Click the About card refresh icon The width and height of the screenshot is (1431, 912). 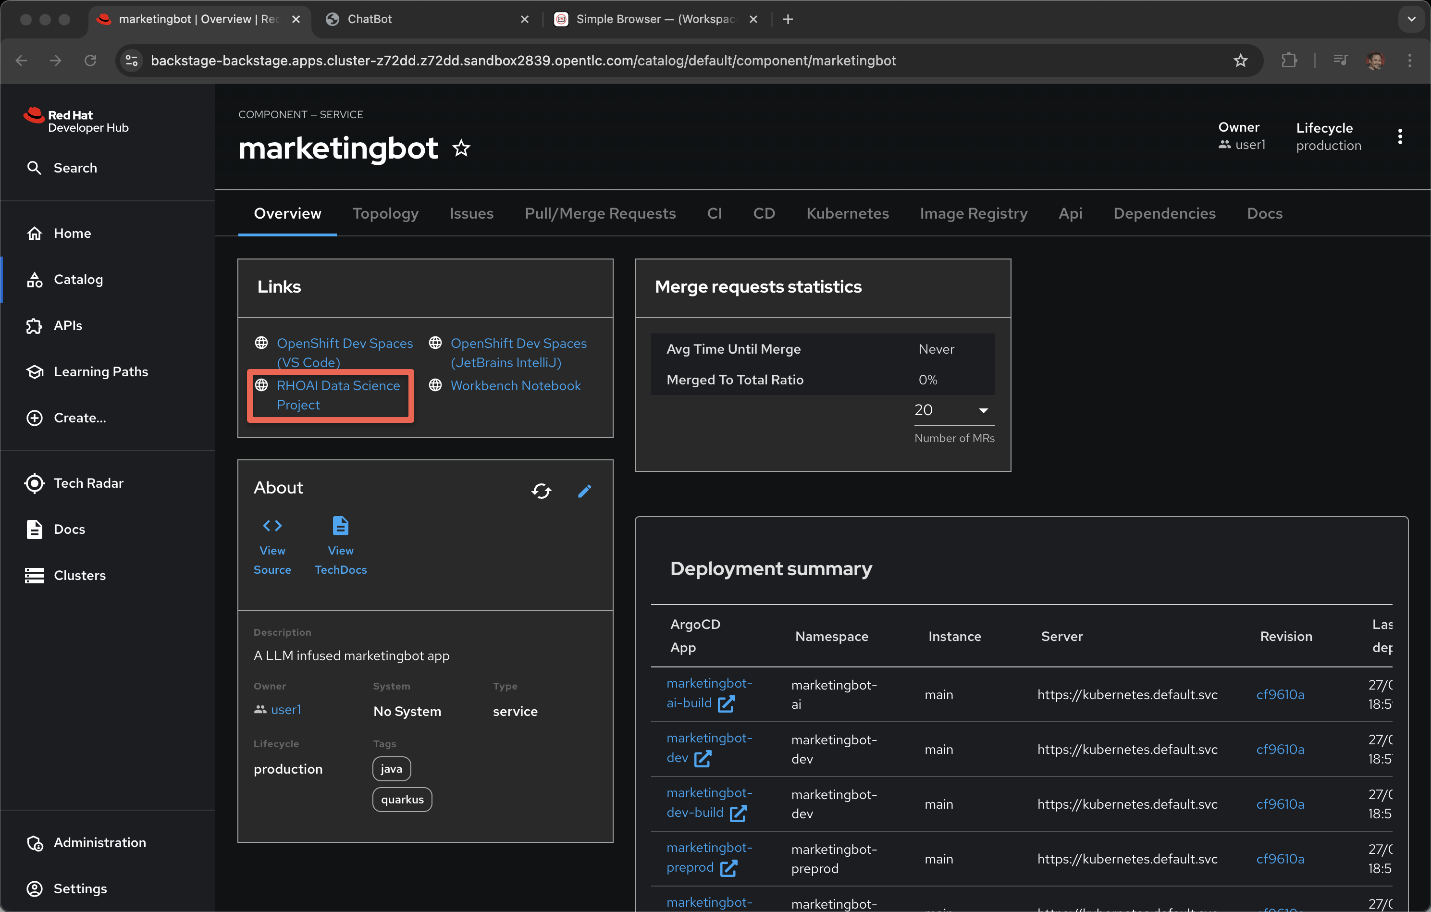pos(541,491)
